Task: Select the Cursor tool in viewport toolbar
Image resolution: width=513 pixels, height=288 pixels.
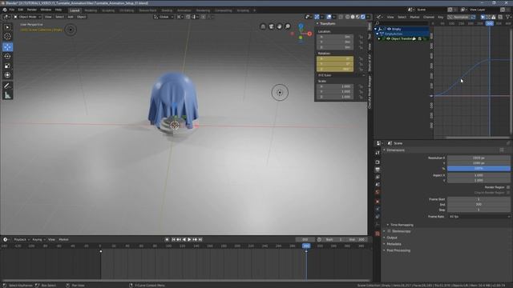Action: tap(7, 37)
